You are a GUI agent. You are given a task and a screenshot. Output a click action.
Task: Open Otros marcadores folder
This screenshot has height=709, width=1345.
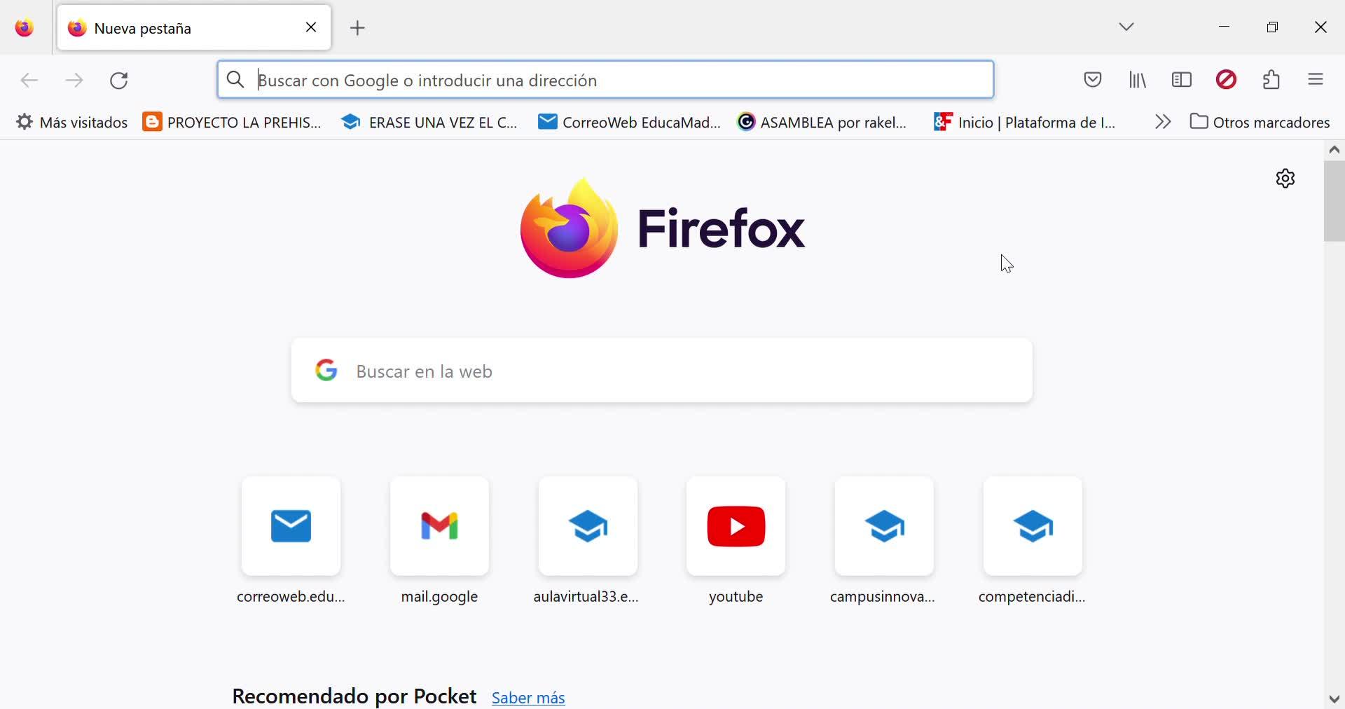pyautogui.click(x=1260, y=123)
